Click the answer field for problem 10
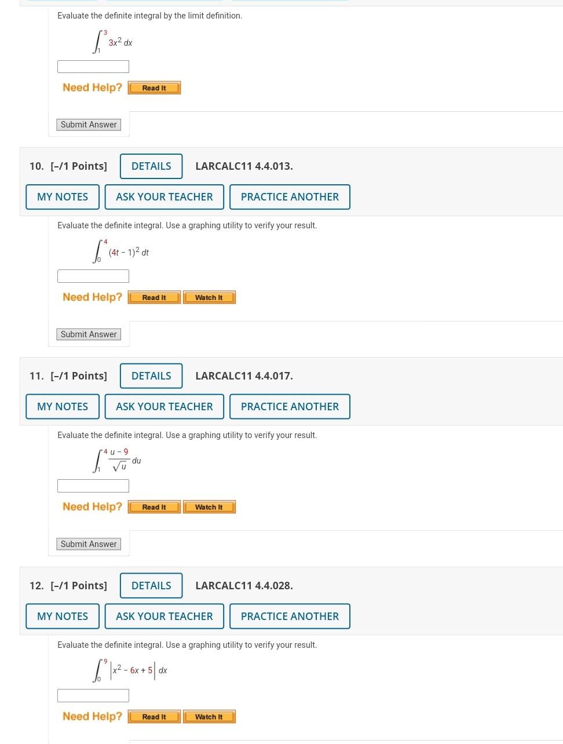This screenshot has width=563, height=744. [x=93, y=276]
